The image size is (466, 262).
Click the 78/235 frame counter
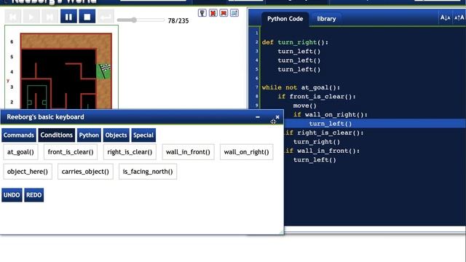coord(178,21)
